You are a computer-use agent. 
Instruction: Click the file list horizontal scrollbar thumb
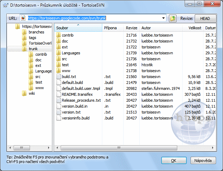(x=119, y=148)
